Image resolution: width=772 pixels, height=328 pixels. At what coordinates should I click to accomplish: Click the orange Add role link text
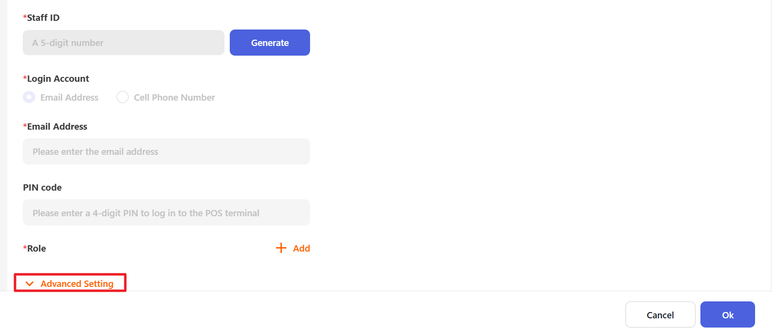point(301,249)
